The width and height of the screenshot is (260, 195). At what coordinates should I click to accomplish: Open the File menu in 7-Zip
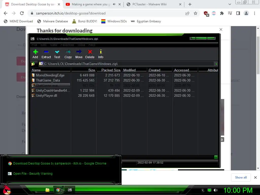coord(34,45)
